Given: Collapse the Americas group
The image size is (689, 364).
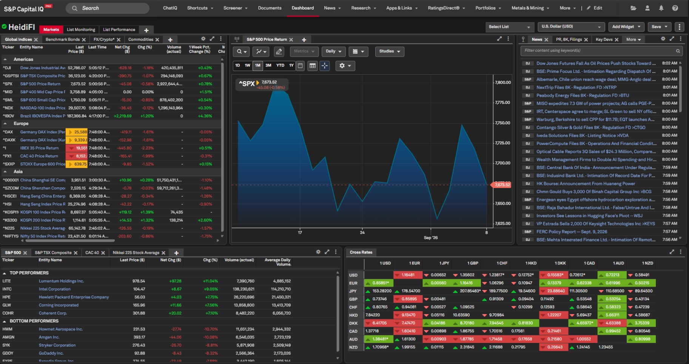Looking at the screenshot, I should pyautogui.click(x=5, y=60).
